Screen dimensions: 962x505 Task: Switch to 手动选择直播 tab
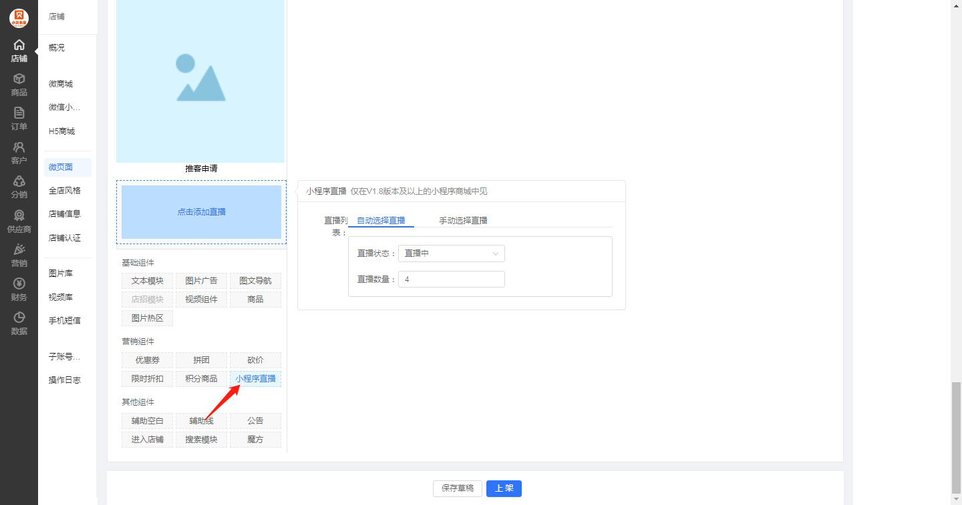(463, 221)
